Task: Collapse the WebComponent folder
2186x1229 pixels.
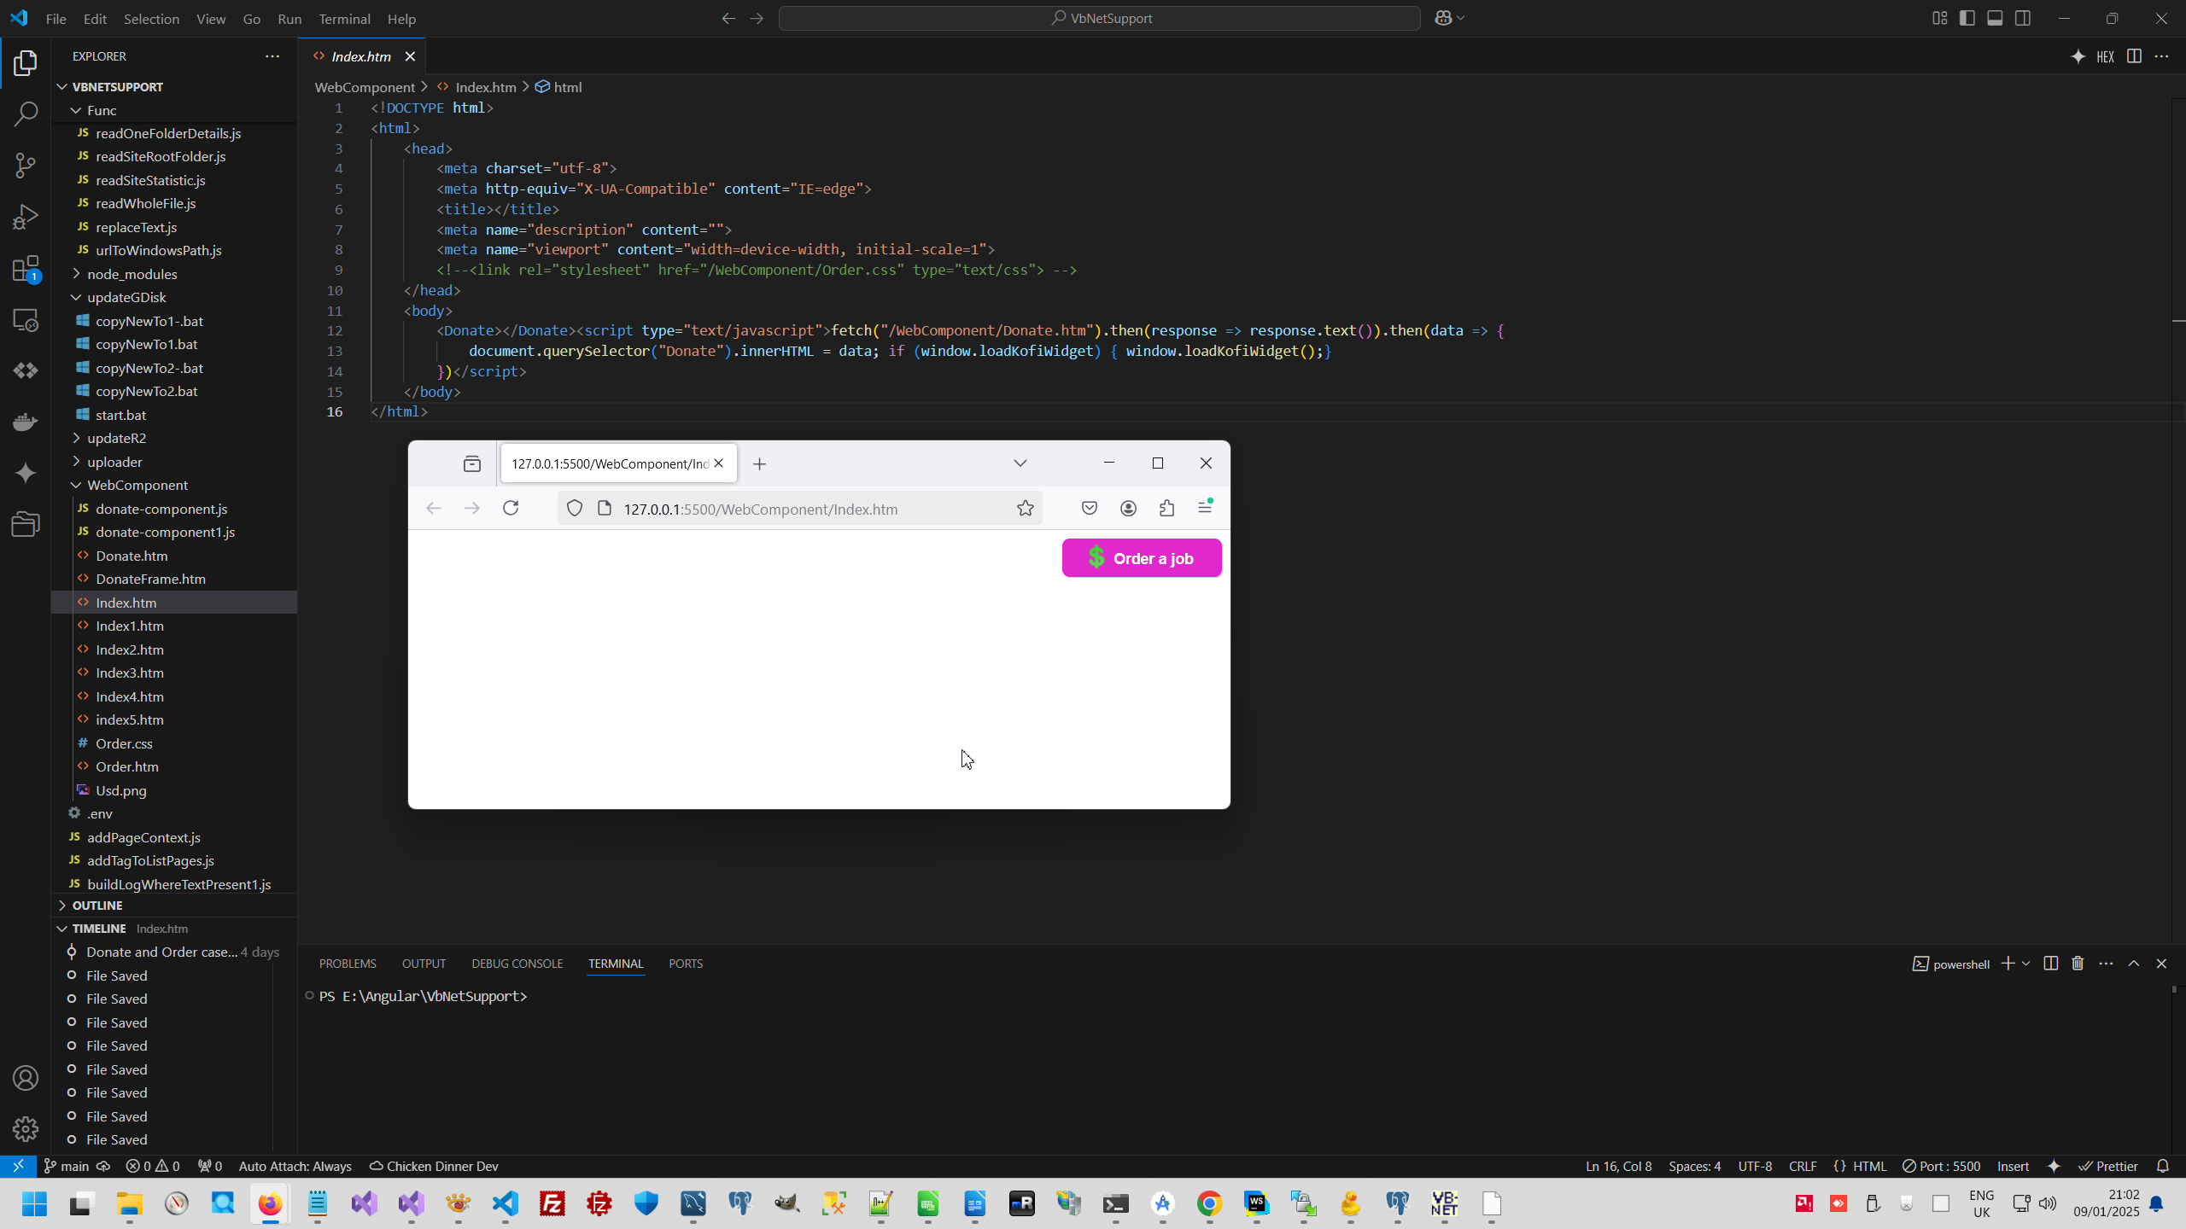Action: [x=137, y=485]
